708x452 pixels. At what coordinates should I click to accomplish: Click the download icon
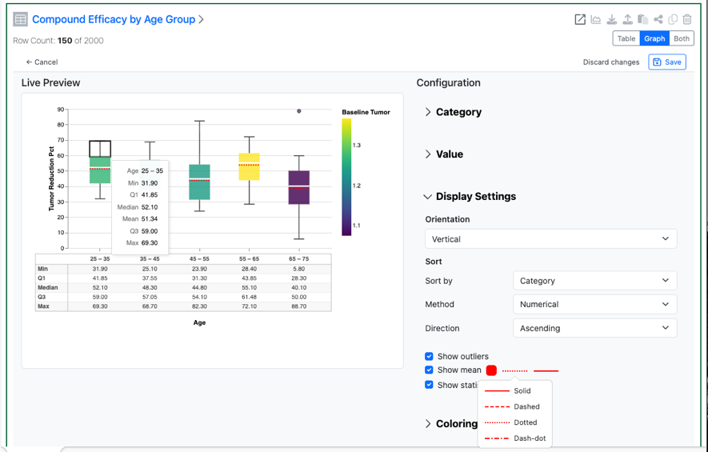point(611,19)
